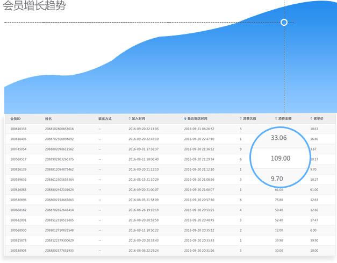
Task: Open member ID 100816335
Action: 18,129
